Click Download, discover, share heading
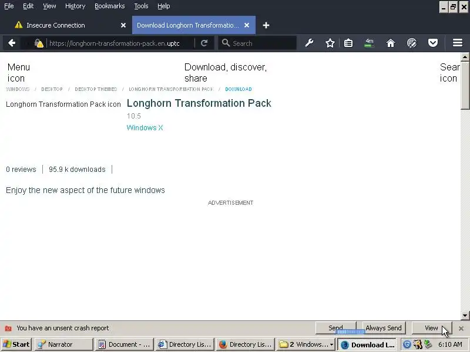The image size is (470, 352). [226, 73]
